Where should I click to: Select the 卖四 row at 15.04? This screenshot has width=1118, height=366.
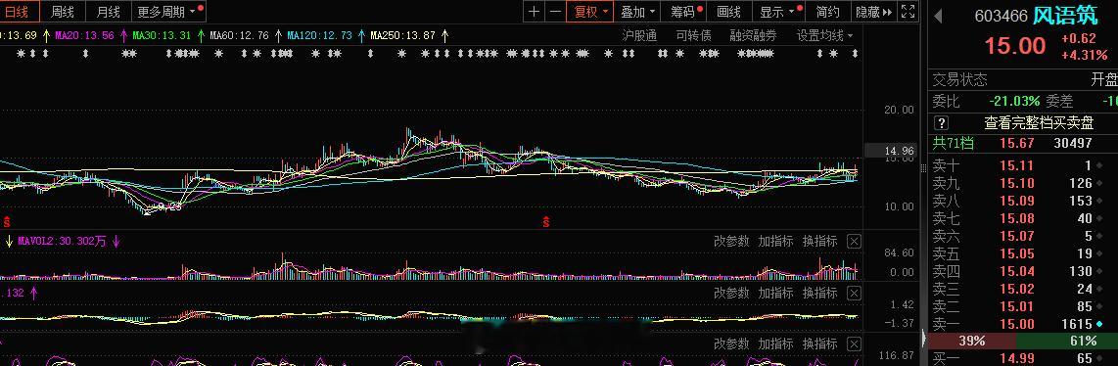tap(1024, 271)
